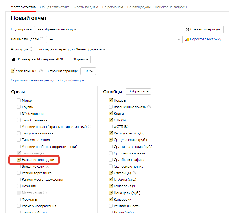Click help icon beside Отказы (%)
Viewport: 234px width, 213px height.
pyautogui.click(x=134, y=173)
